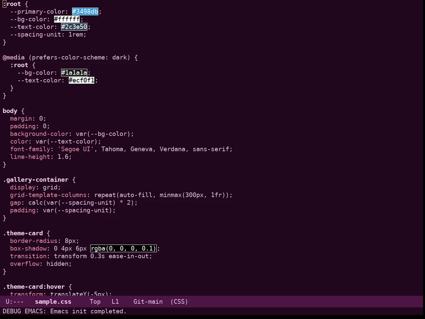
Task: Click the 'gap: calc(var(--spacing-unit) * 2);' line
Action: point(74,203)
